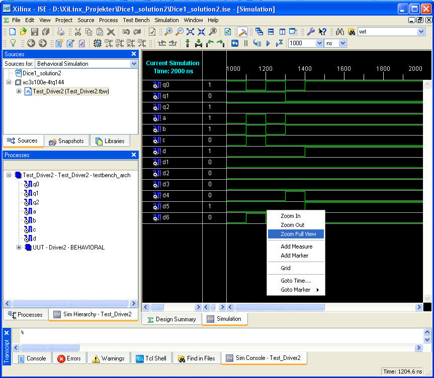
Task: Open the find text 'wrt' dropdown arrow
Action: pos(421,32)
